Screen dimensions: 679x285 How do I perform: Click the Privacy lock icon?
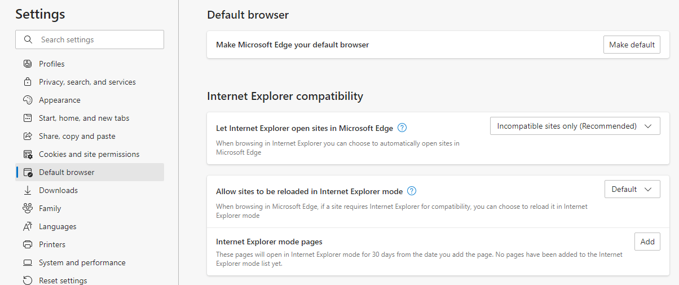[27, 82]
